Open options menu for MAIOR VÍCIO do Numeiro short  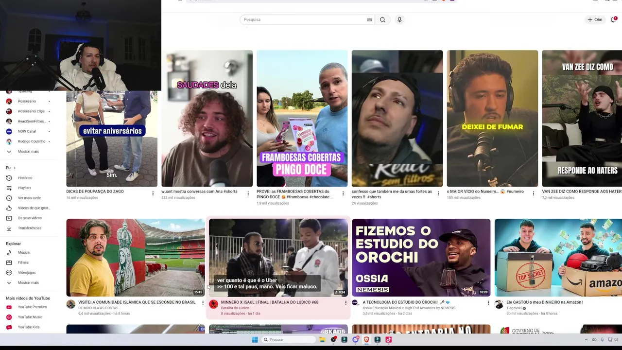(533, 193)
